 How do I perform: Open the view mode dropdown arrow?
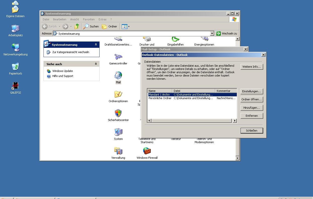[x=129, y=26]
